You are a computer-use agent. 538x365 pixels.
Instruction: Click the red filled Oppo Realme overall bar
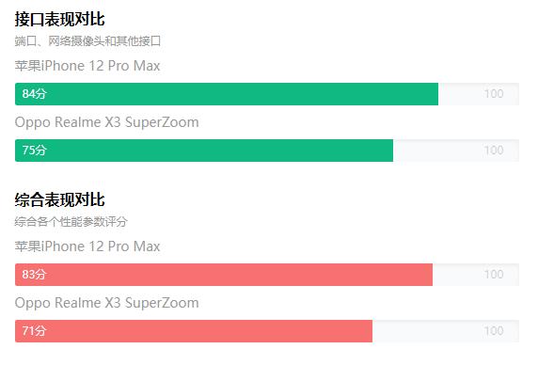point(194,331)
